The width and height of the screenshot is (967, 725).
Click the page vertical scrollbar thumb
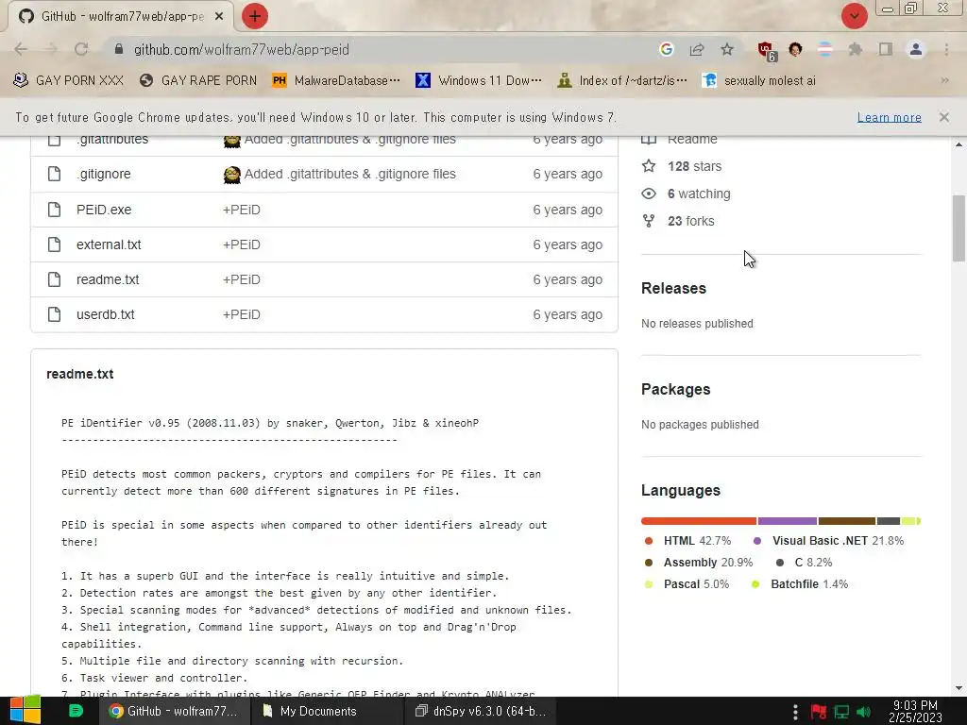959,228
